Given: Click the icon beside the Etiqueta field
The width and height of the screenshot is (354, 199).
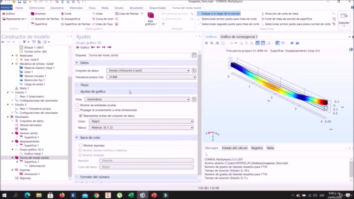Looking at the screenshot, I should (194, 55).
